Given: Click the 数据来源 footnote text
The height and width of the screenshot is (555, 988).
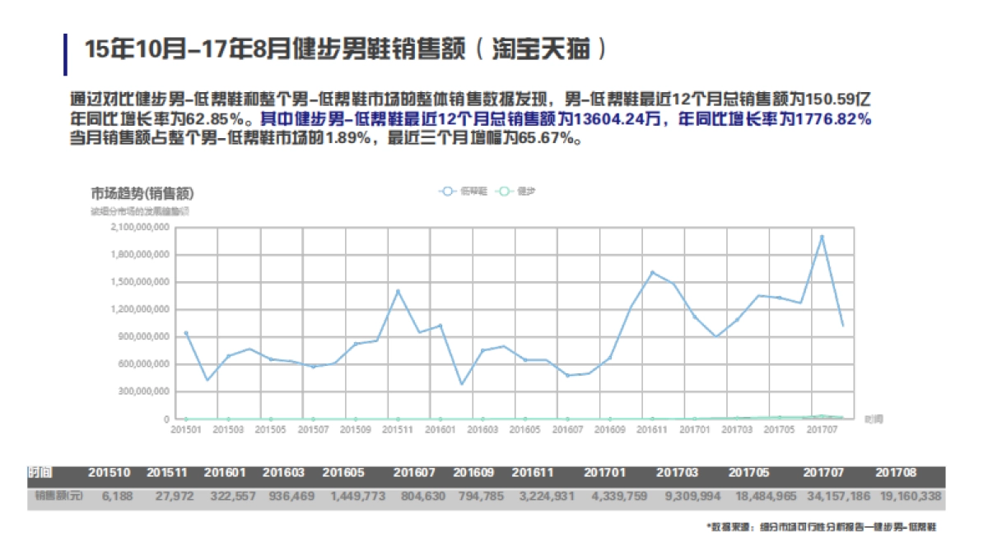Looking at the screenshot, I should pos(823,529).
